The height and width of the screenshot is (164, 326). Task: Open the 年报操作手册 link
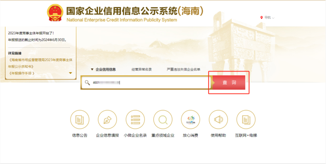pyautogui.click(x=22, y=73)
